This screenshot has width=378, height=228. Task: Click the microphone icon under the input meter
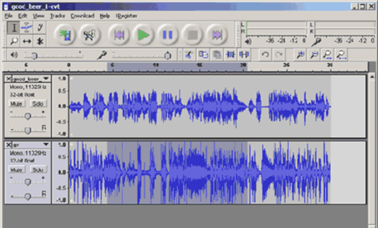pos(316,42)
